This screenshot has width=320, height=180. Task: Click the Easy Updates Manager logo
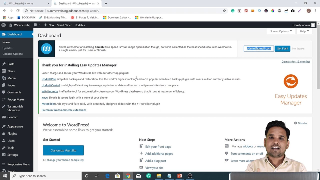291,89
